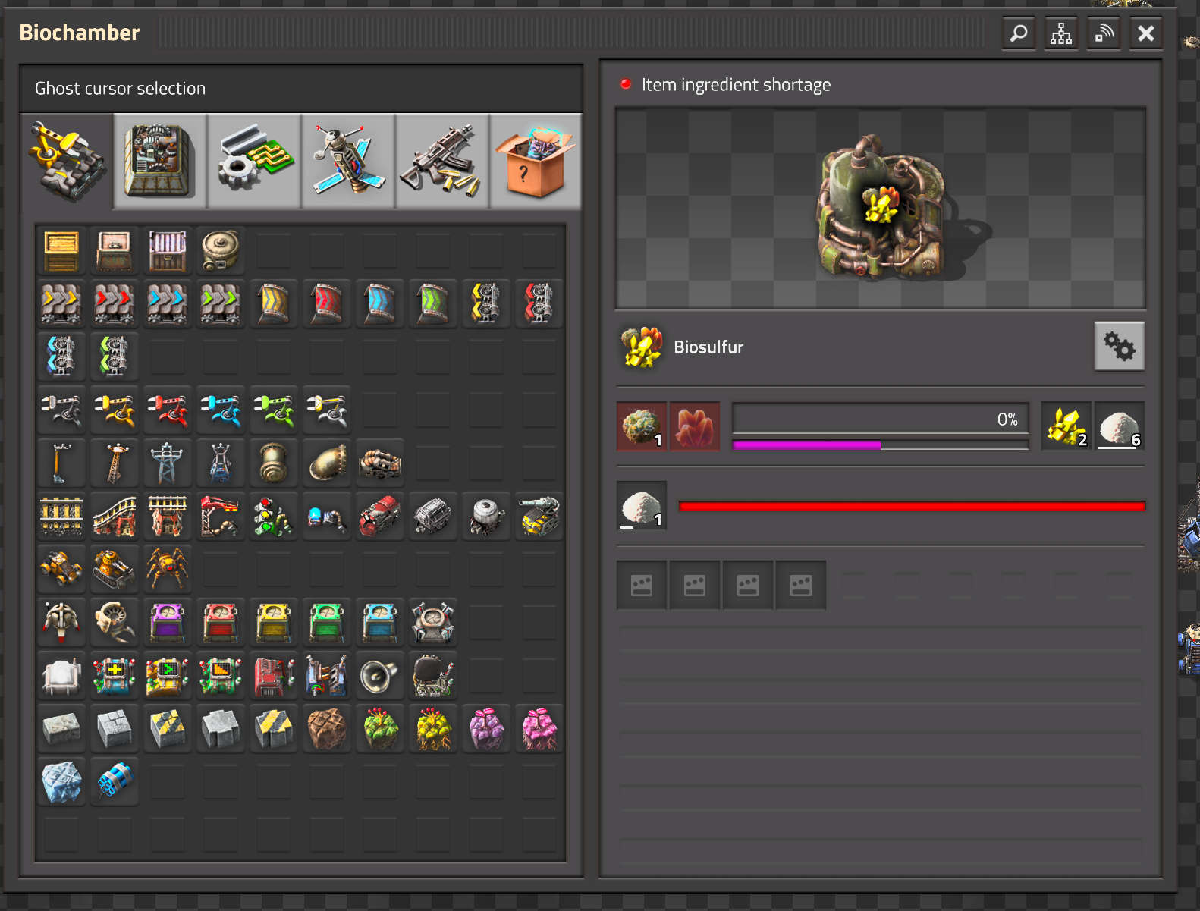Switch to the Space category tab

[x=348, y=162]
